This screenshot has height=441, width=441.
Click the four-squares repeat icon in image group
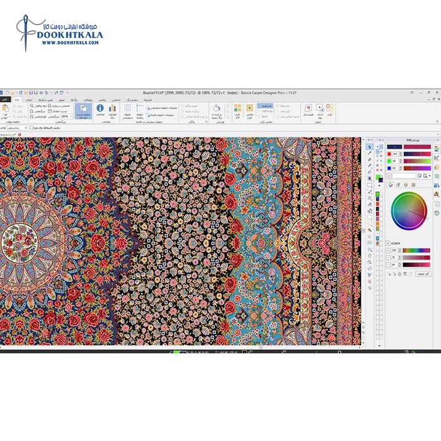click(329, 108)
